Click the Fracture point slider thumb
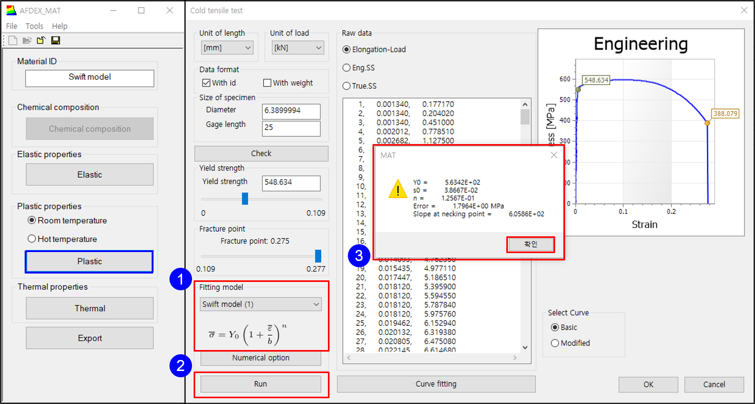The width and height of the screenshot is (755, 404). tap(318, 256)
